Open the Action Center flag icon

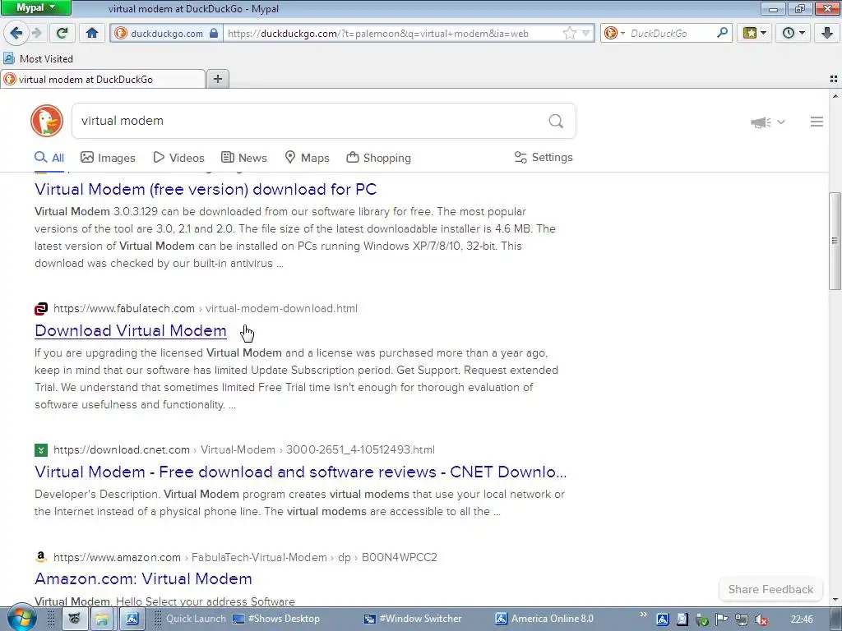click(x=721, y=619)
